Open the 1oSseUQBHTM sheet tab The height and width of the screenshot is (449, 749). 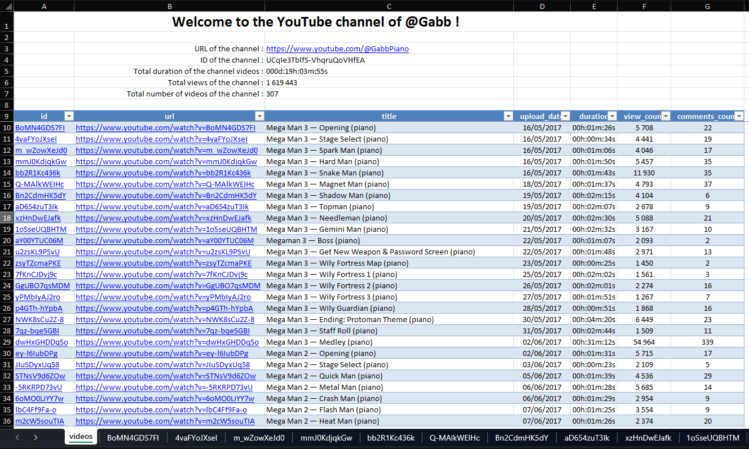713,438
